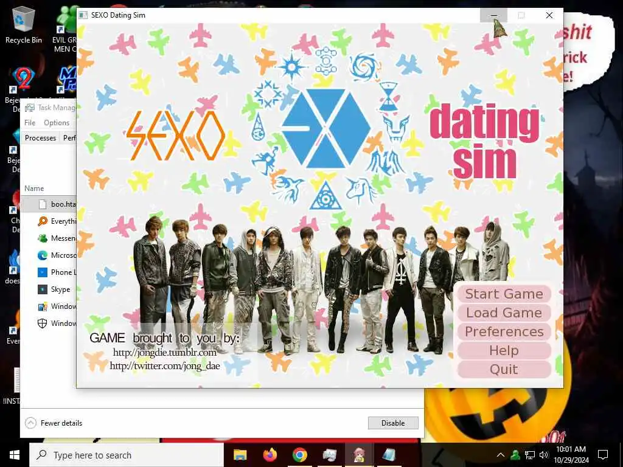The width and height of the screenshot is (623, 467).
Task: Open Task Manager File menu
Action: (x=30, y=123)
